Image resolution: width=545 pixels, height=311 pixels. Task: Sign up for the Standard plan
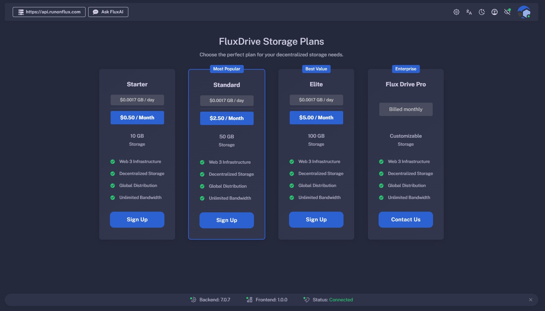pos(227,220)
